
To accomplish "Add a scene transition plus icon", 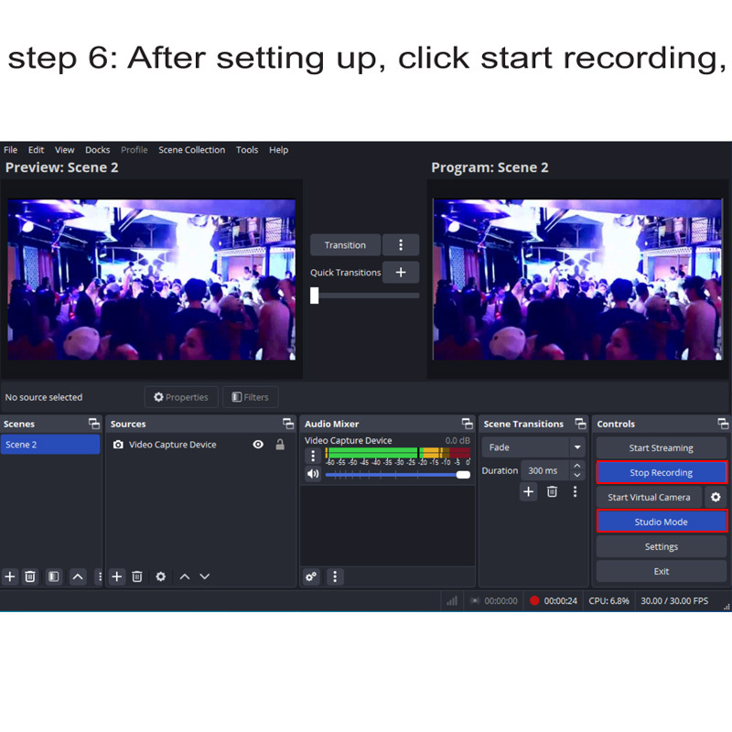I will coord(529,491).
